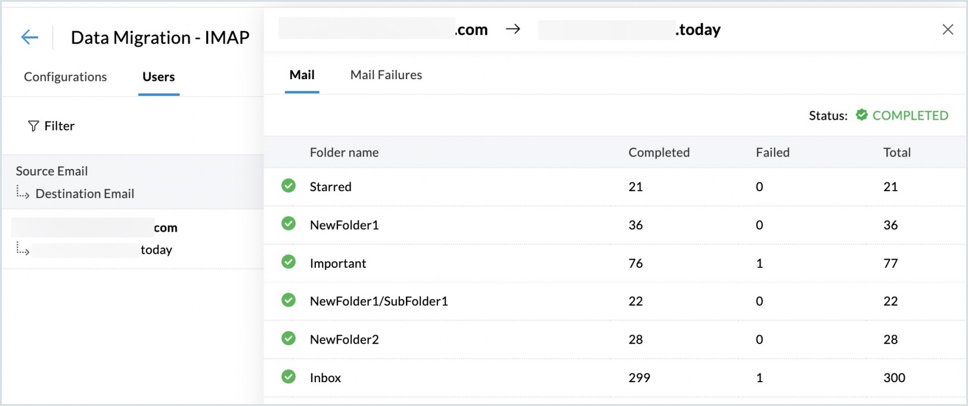
Task: Click the back arrow beside Data Migration
Action: (29, 38)
